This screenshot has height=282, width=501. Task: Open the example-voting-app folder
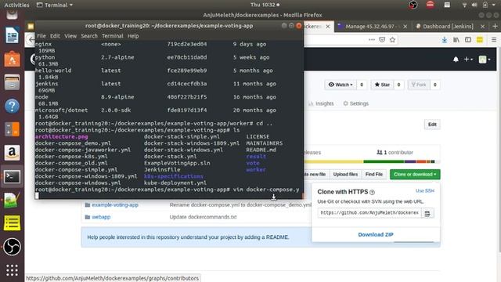[115, 205]
